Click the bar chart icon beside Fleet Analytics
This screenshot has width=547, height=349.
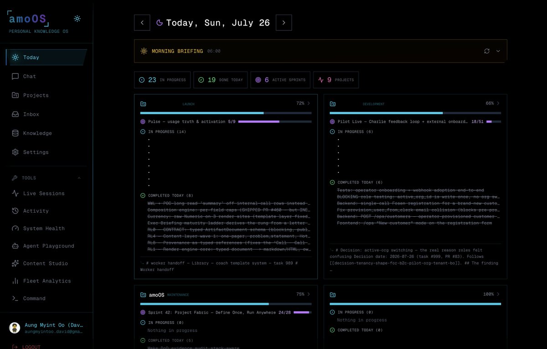(15, 281)
